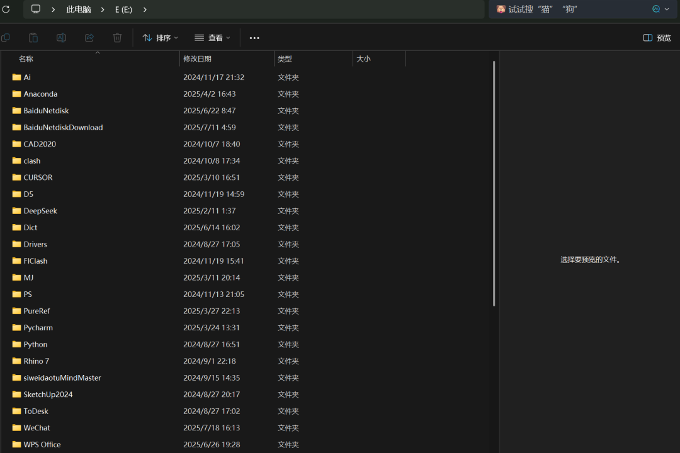The width and height of the screenshot is (680, 453).
Task: Click the siweidaotuMindMaster folder name
Action: coord(62,378)
